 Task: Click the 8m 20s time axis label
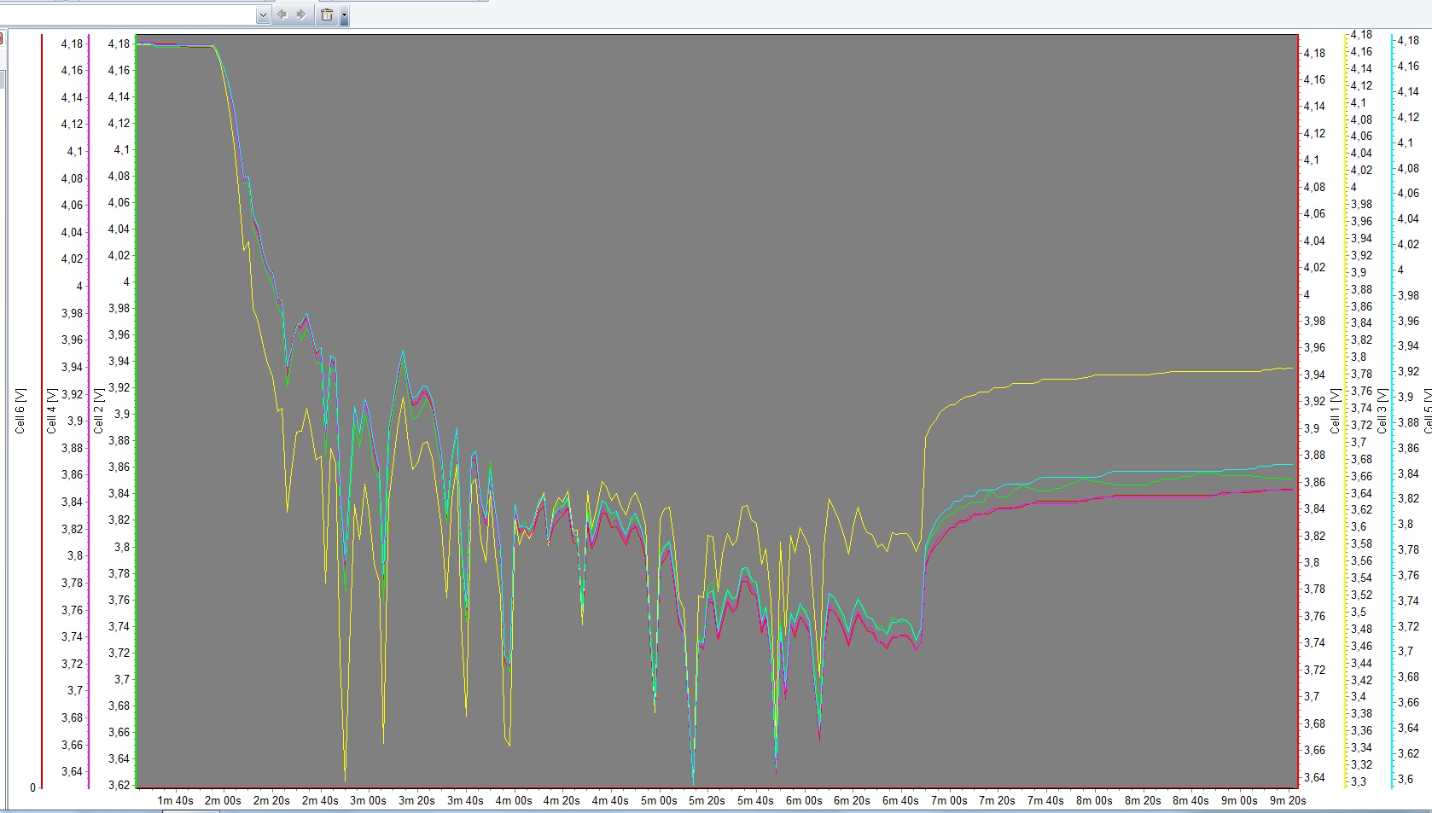tap(1143, 800)
